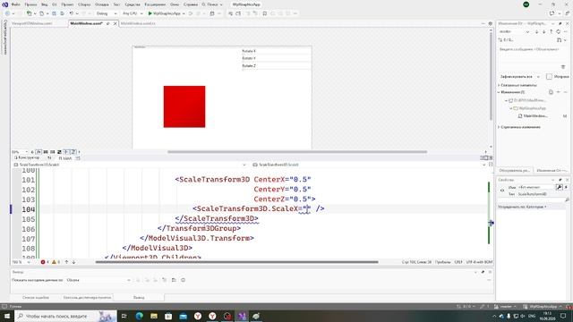Switch to the Viewport3DWindow.xaml tab
The width and height of the screenshot is (573, 322).
[x=32, y=23]
